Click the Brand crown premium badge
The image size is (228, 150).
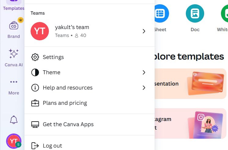tap(21, 20)
